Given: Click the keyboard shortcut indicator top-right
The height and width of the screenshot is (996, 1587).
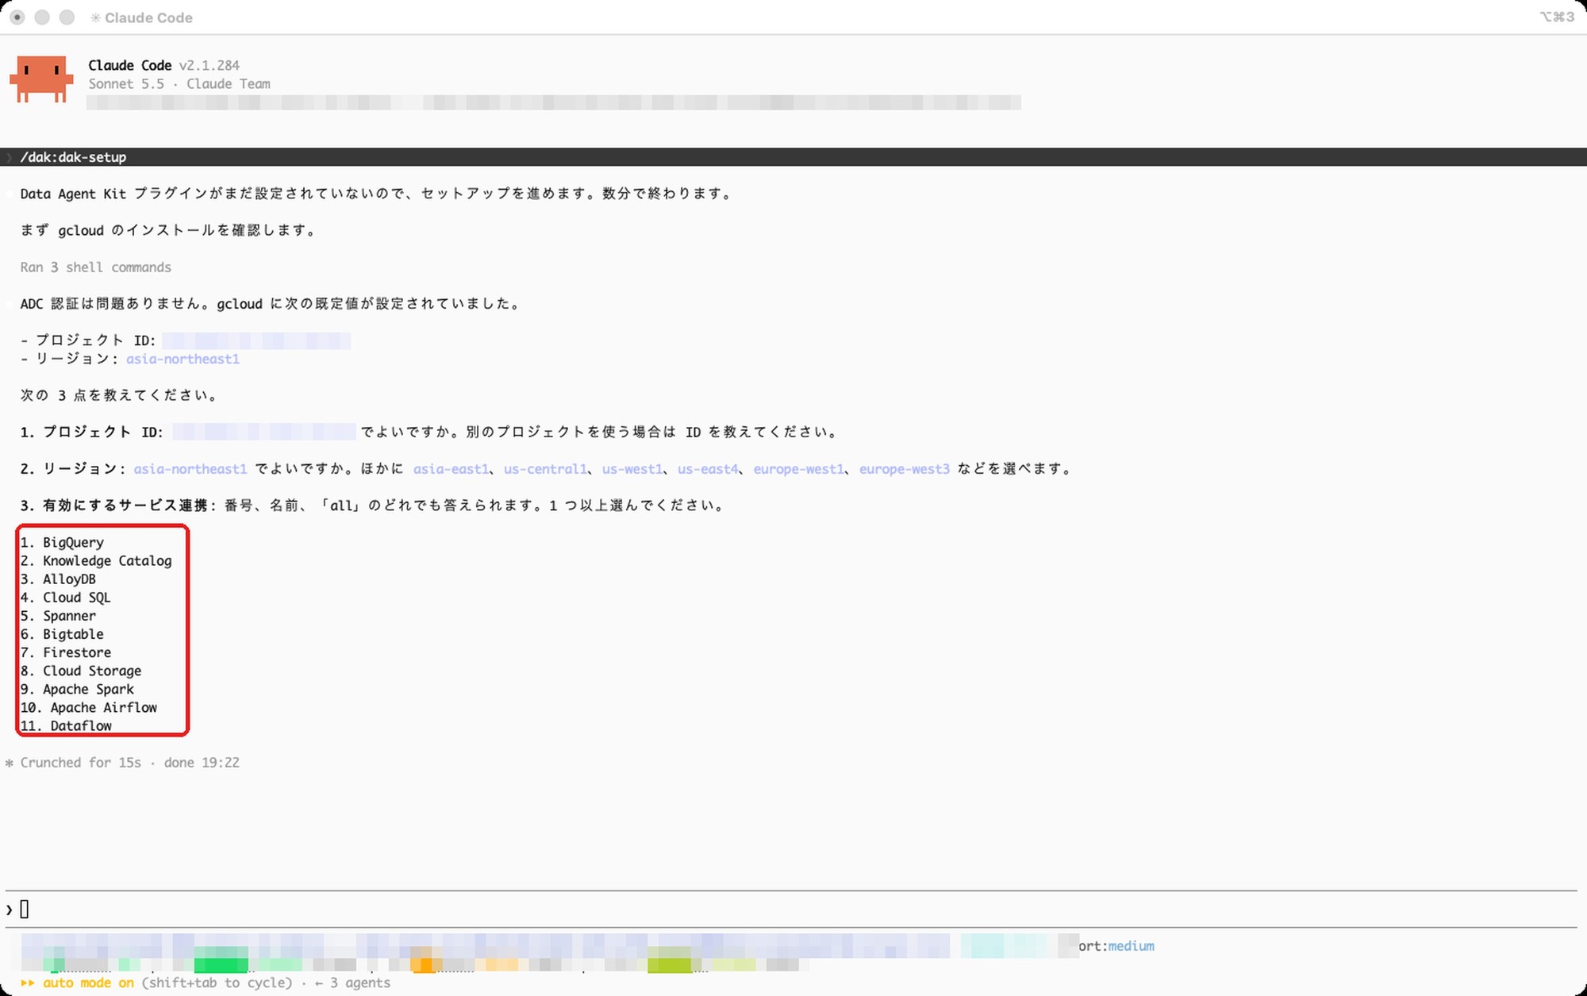Looking at the screenshot, I should pos(1557,17).
